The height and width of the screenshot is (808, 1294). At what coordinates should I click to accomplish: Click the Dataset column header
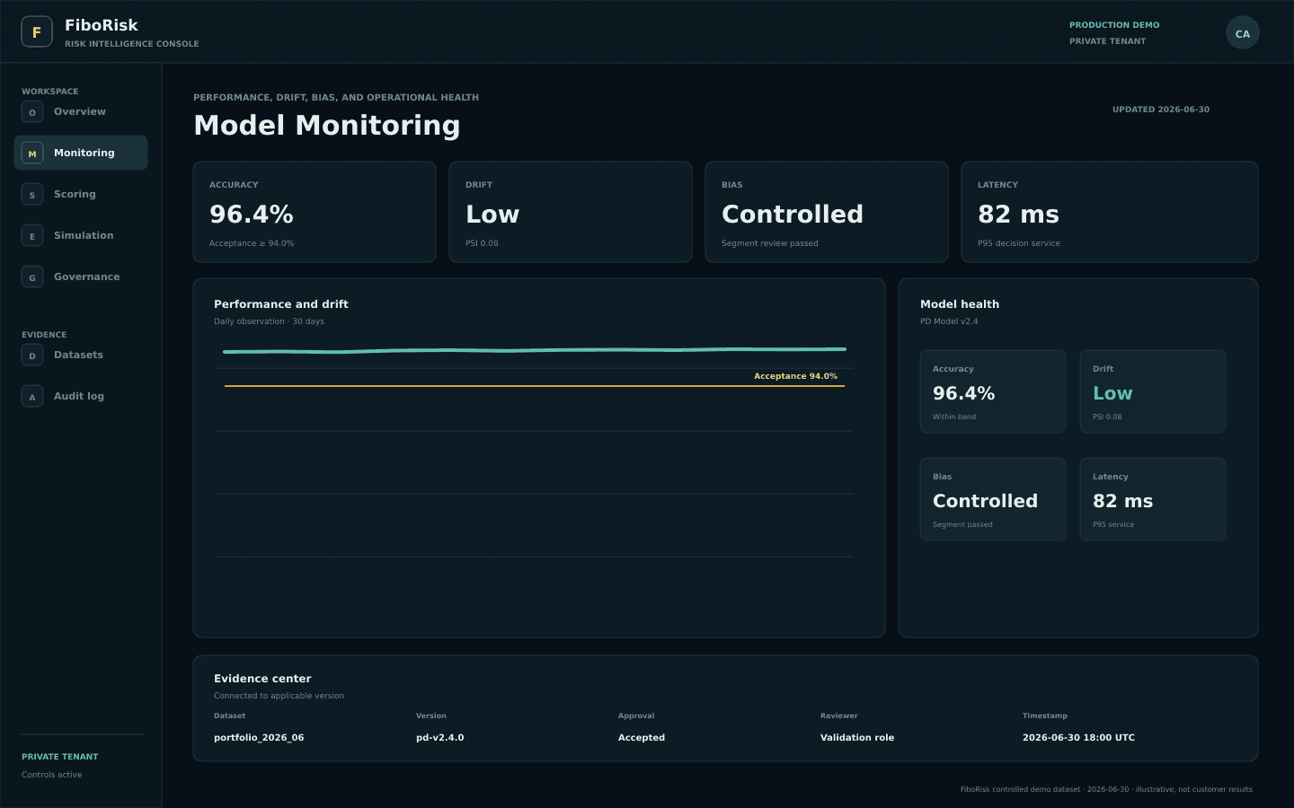[x=230, y=716]
